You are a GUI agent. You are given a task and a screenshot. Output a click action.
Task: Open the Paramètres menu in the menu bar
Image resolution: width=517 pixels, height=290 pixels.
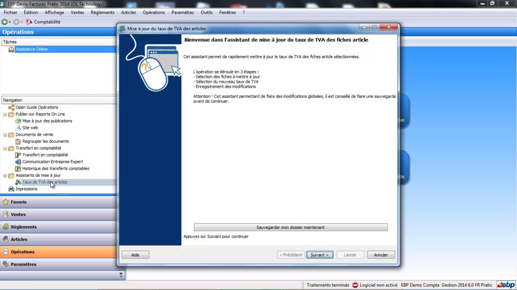pos(183,12)
